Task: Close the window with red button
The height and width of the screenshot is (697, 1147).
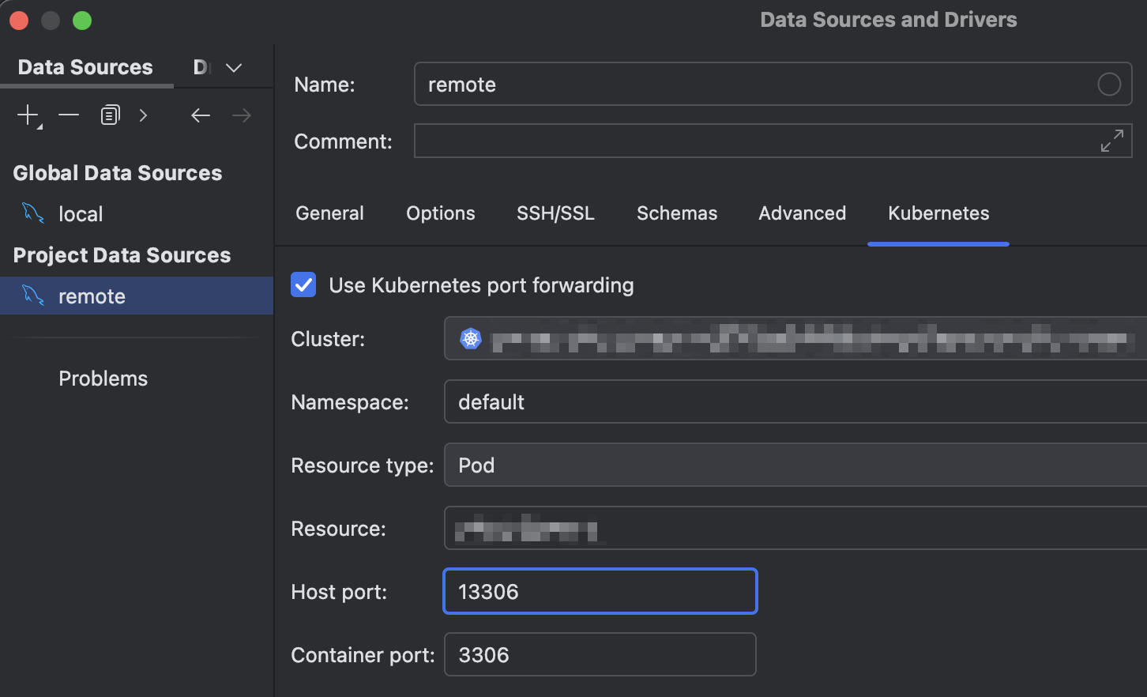Action: pos(19,21)
